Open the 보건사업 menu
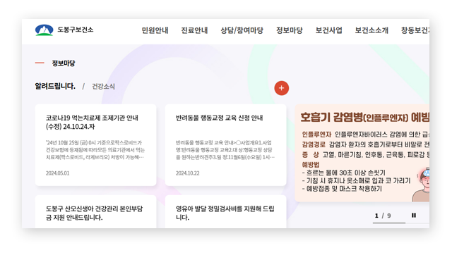This screenshot has width=452, height=255. click(328, 30)
